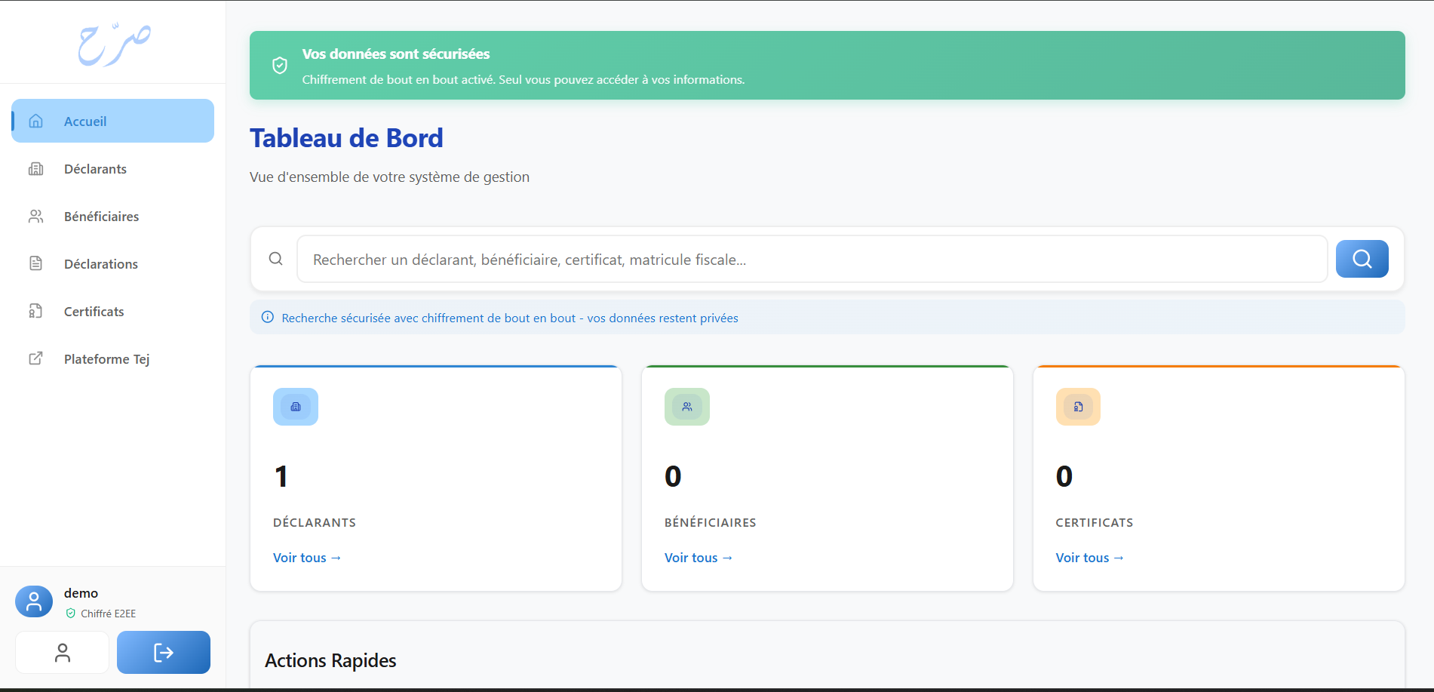Click the magnifier icon left of the search field

click(x=276, y=259)
